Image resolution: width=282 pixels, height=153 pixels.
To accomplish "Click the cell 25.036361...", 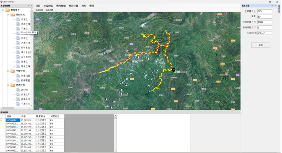I will point(28,124).
